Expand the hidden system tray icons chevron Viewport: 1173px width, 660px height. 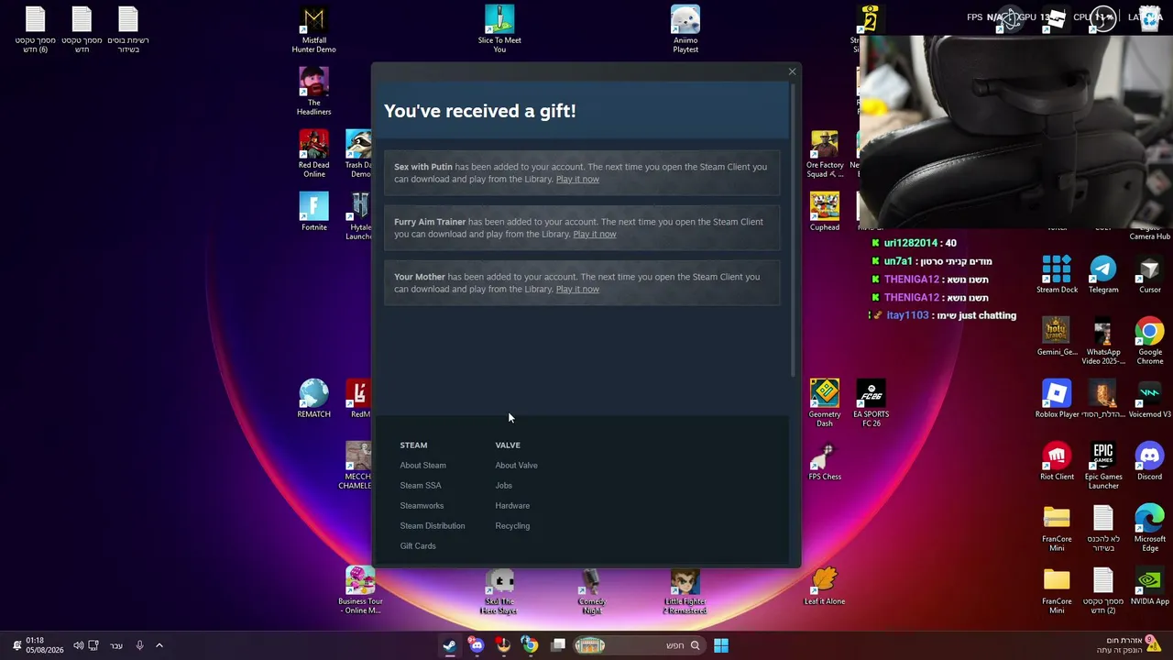(159, 645)
